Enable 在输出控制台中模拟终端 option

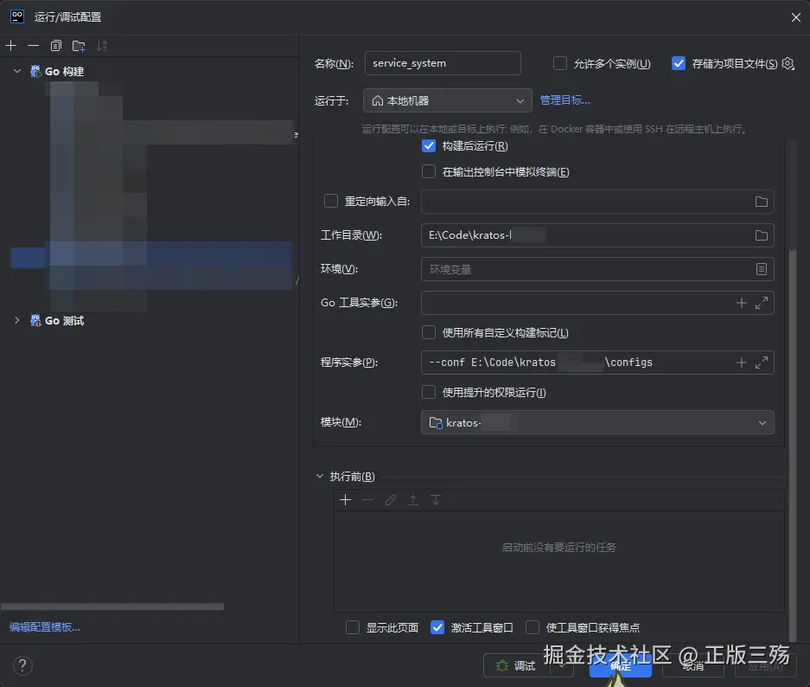point(429,170)
